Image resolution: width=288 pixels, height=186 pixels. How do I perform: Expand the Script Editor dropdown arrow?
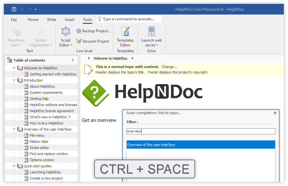point(71,45)
